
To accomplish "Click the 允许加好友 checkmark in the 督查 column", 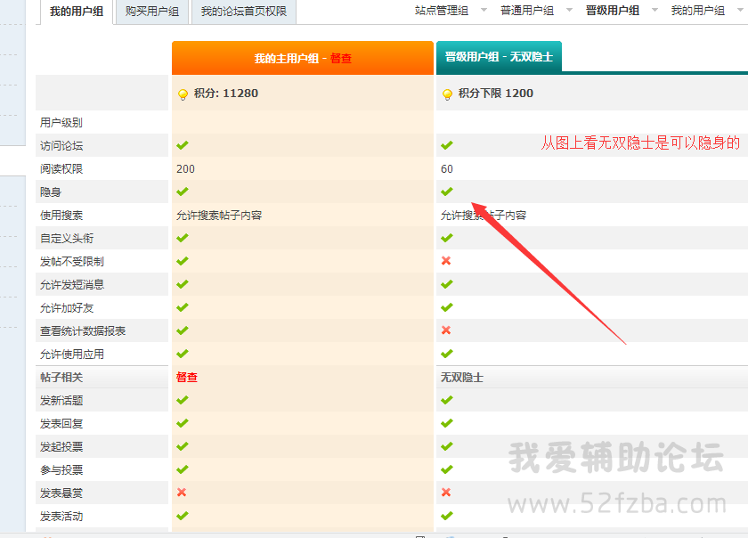I will tap(183, 307).
